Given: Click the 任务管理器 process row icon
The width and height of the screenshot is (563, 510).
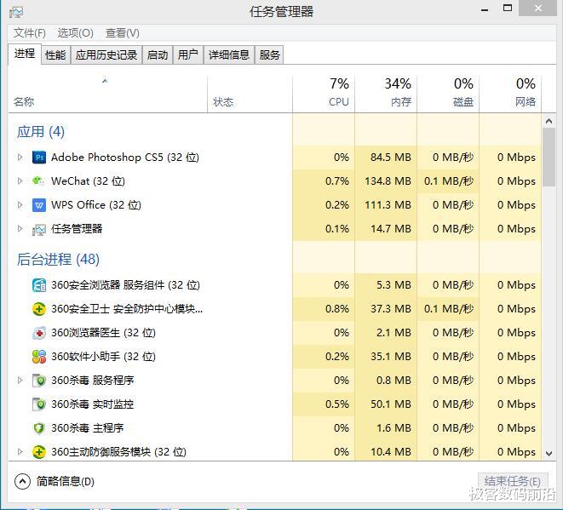Looking at the screenshot, I should coord(39,229).
